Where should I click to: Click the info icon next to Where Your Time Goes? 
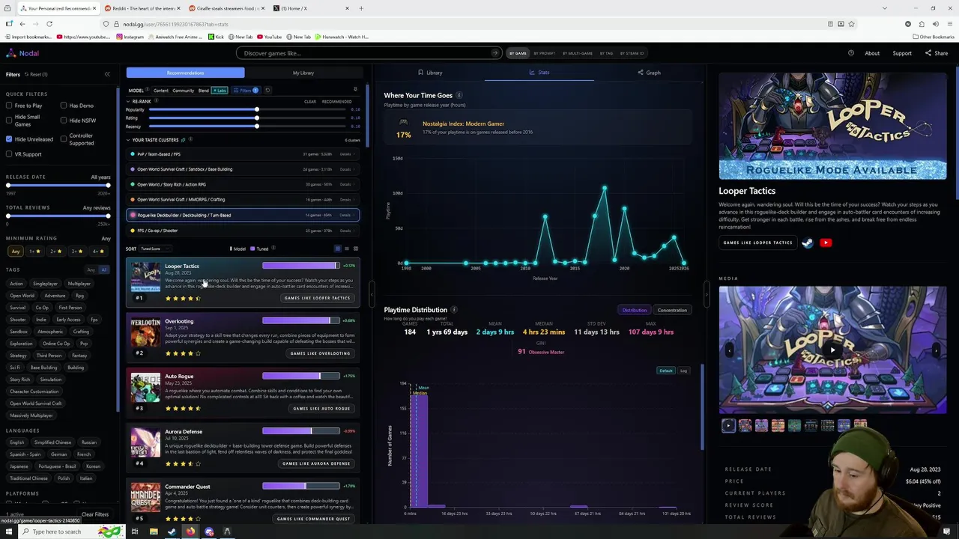(459, 96)
